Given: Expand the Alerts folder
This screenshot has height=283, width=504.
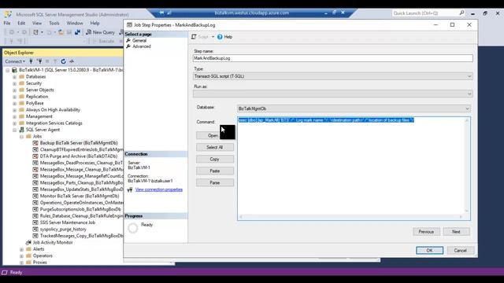Looking at the screenshot, I should click(21, 249).
